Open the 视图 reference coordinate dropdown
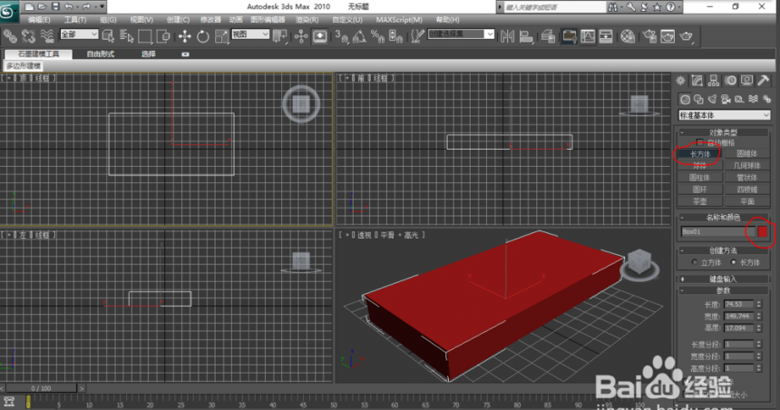 pyautogui.click(x=250, y=34)
